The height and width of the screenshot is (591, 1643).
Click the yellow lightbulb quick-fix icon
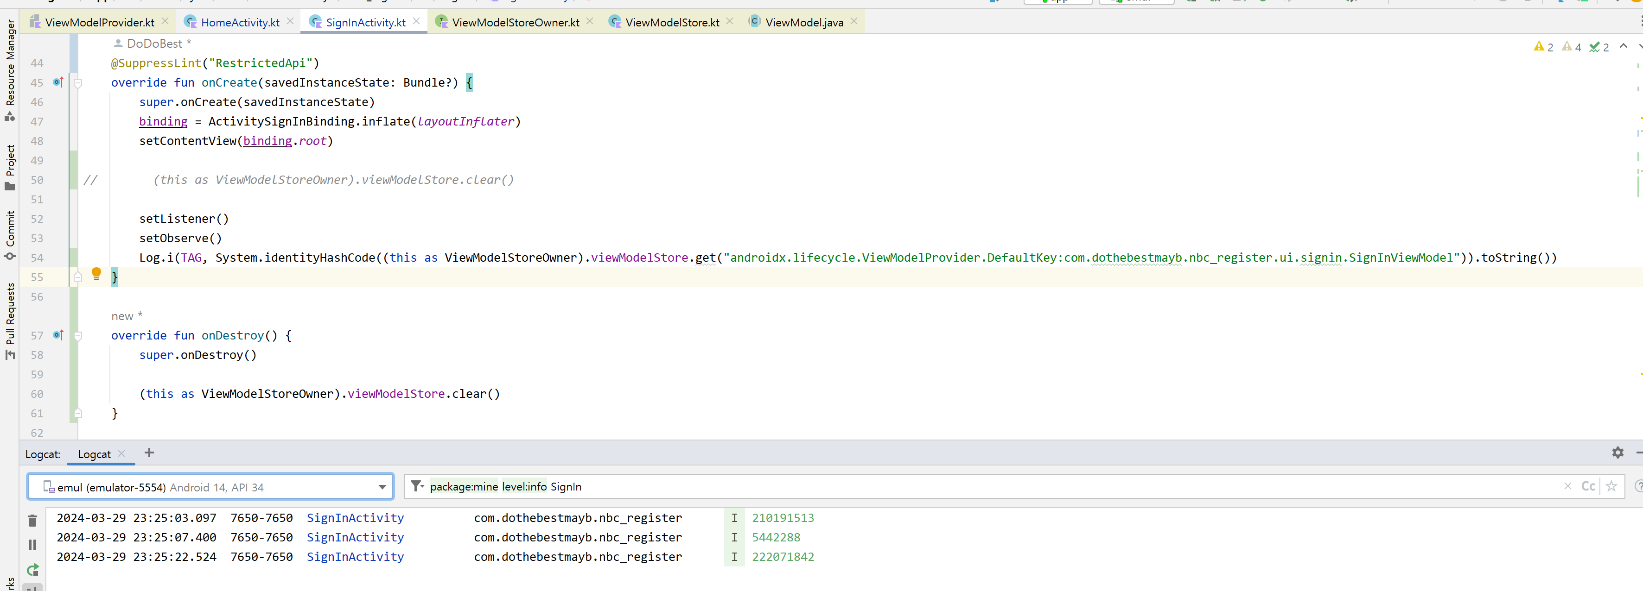click(96, 274)
